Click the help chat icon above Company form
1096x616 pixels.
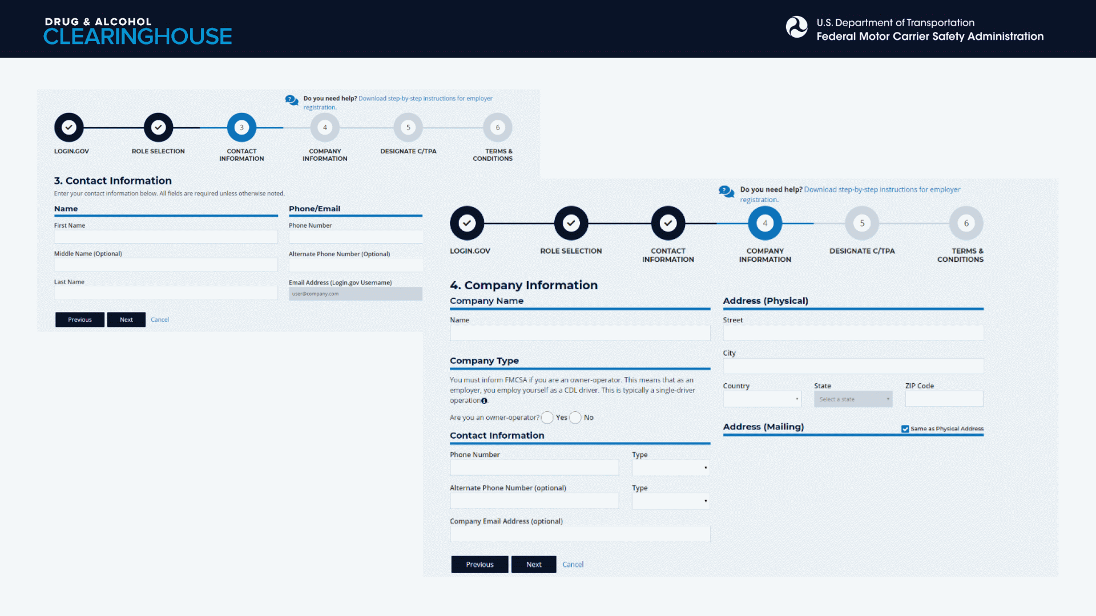point(726,192)
